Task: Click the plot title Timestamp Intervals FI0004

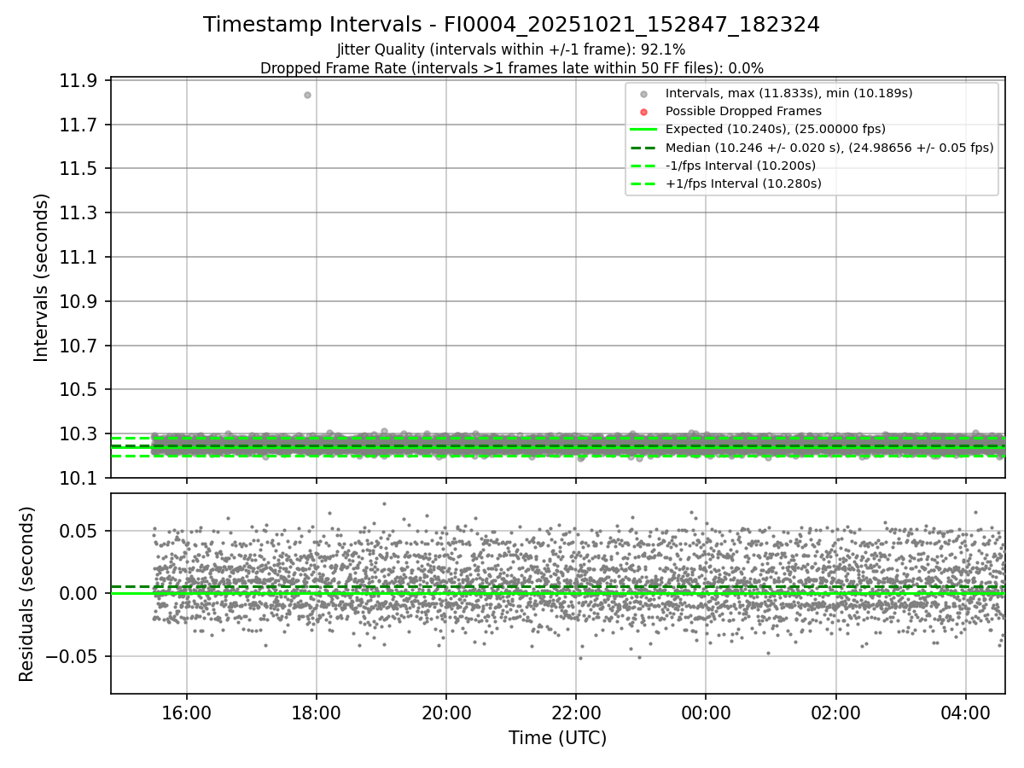Action: pyautogui.click(x=511, y=25)
